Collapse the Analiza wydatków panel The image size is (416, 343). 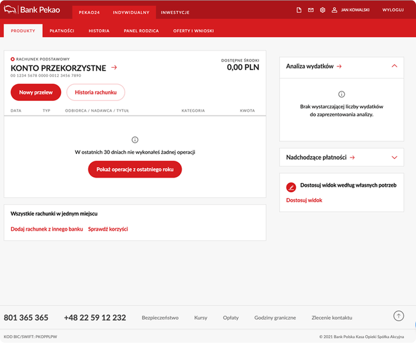394,66
